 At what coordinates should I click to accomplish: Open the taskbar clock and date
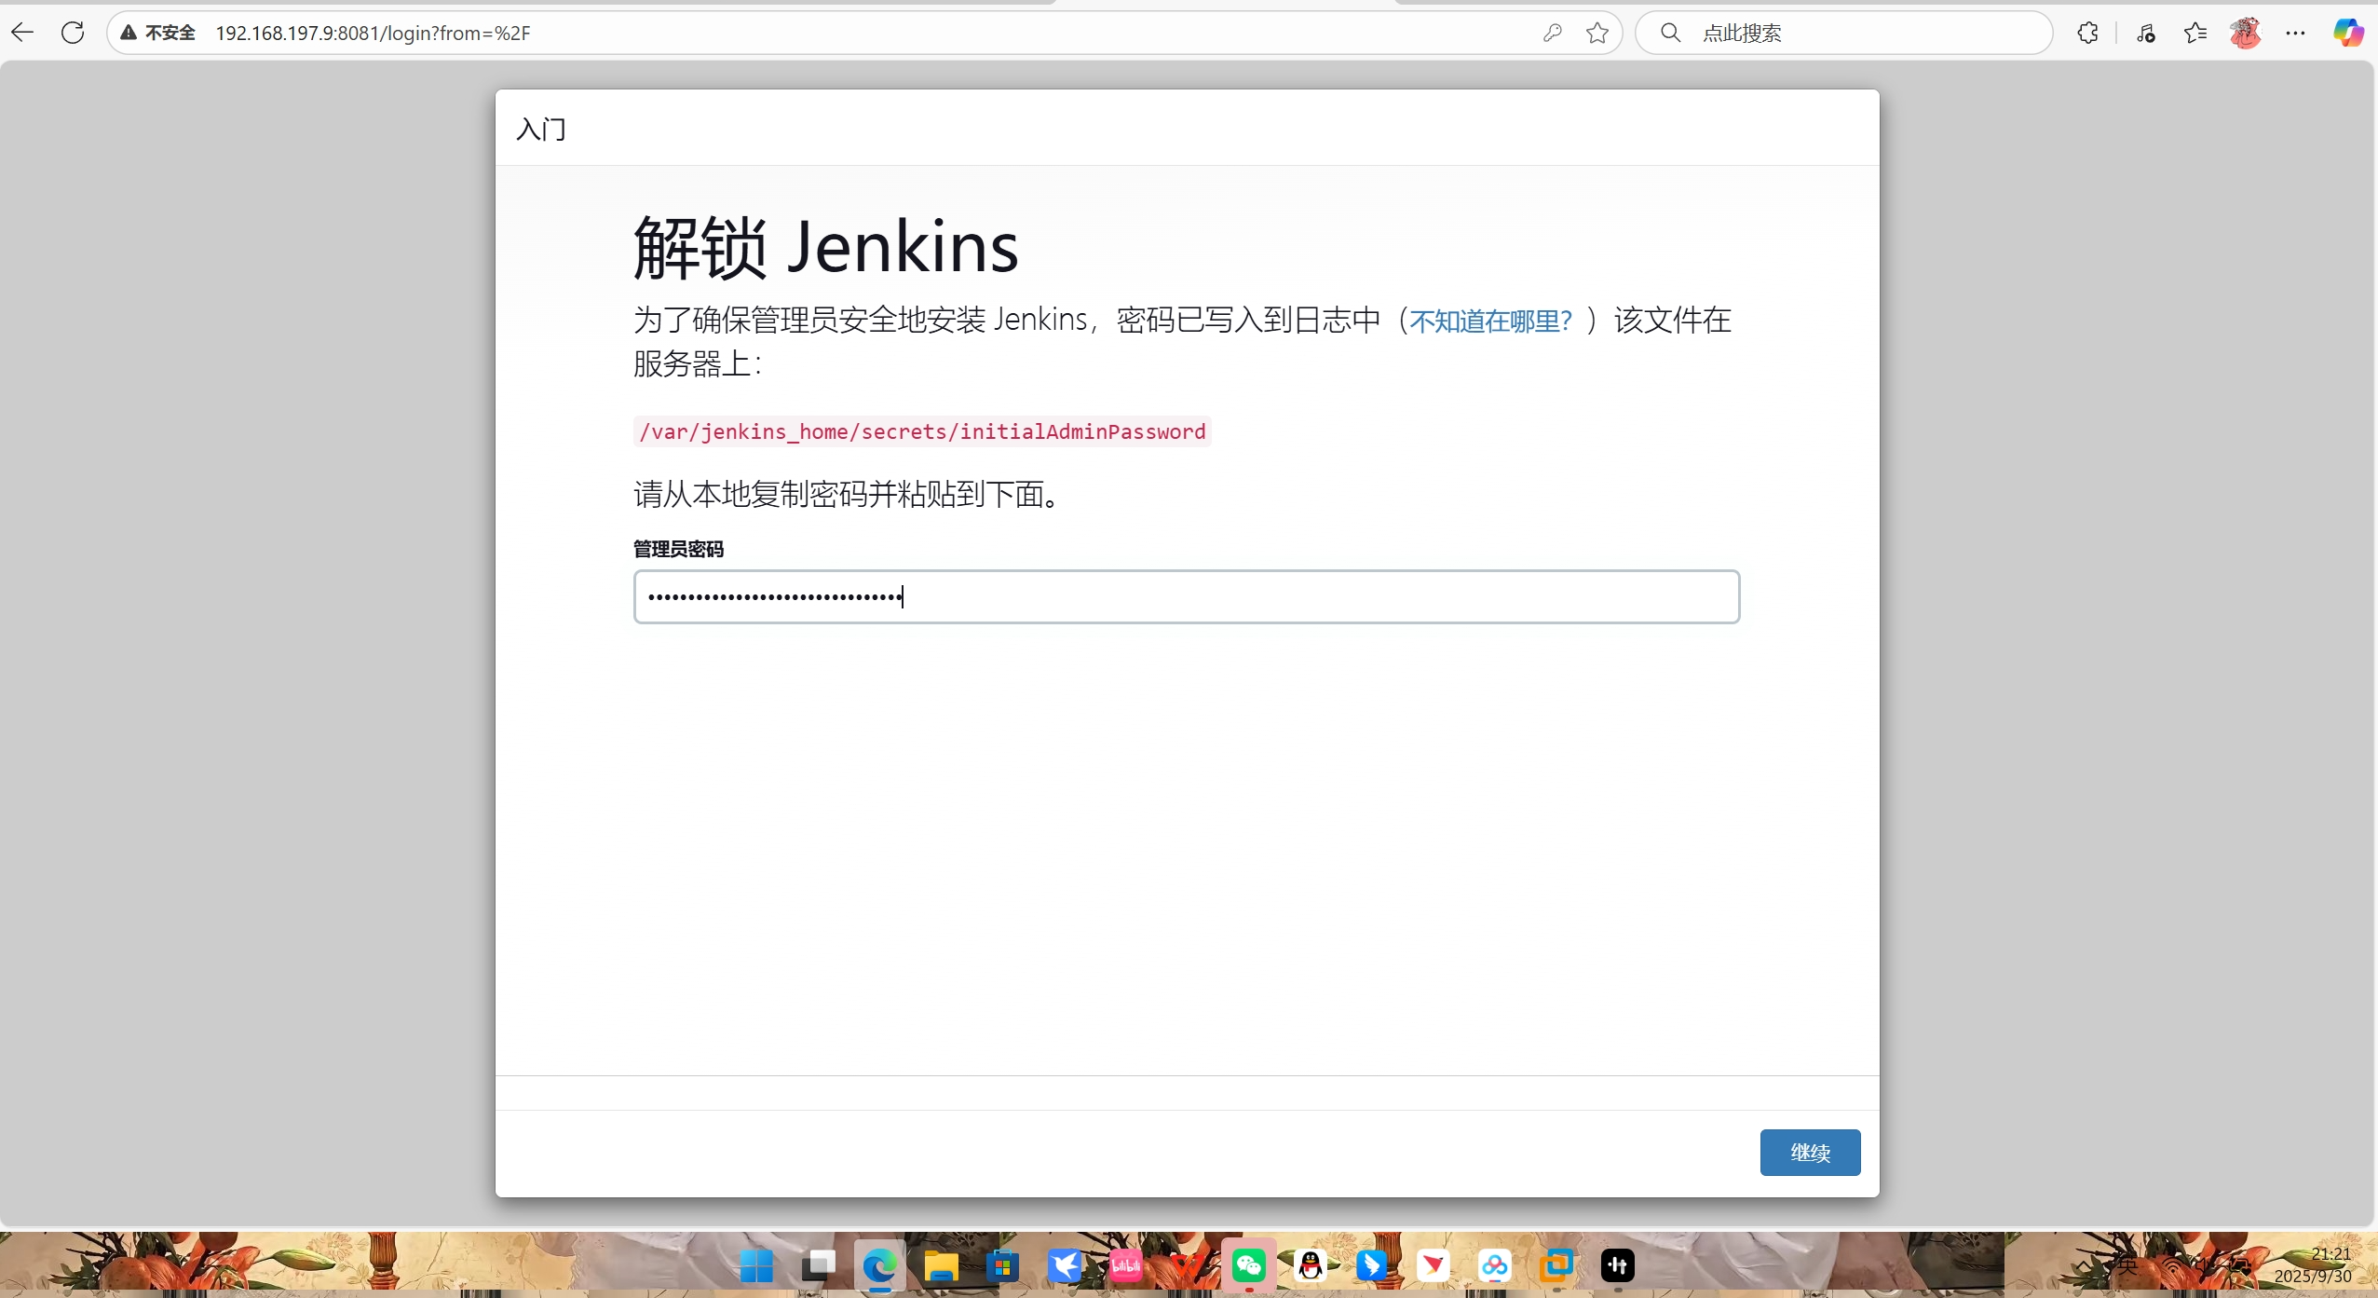(x=2319, y=1265)
